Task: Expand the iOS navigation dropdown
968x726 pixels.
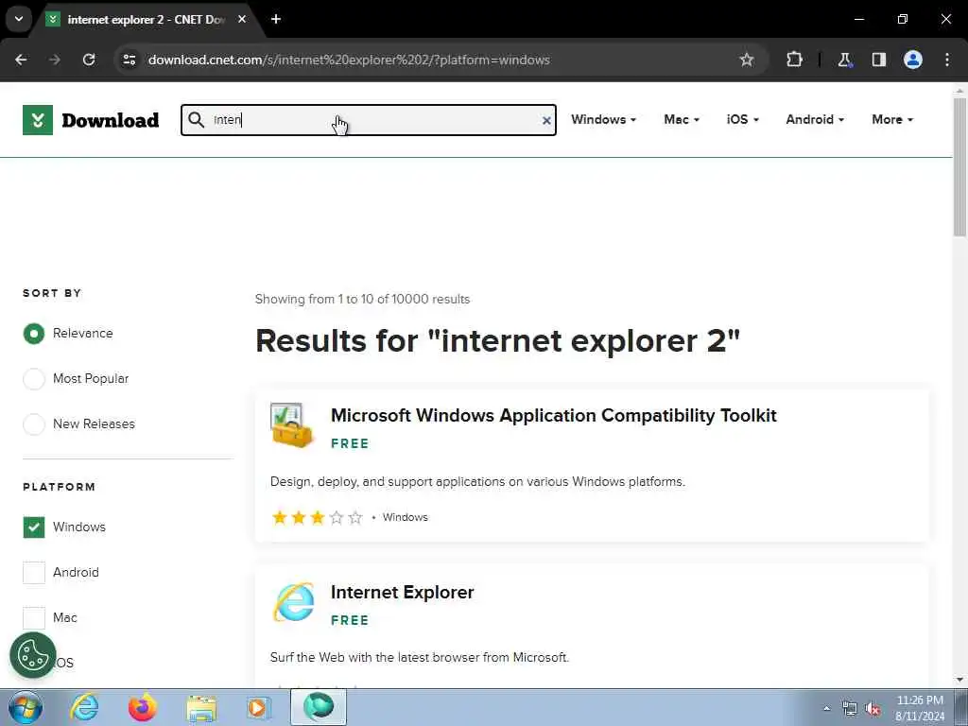Action: pyautogui.click(x=743, y=120)
